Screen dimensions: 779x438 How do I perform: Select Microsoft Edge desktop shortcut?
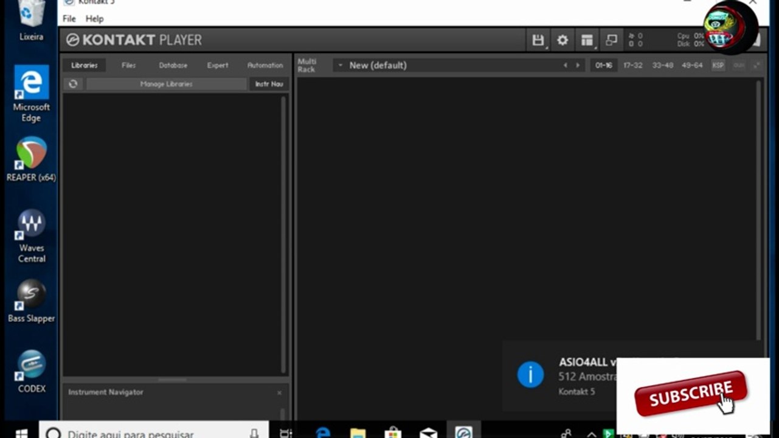[x=32, y=94]
